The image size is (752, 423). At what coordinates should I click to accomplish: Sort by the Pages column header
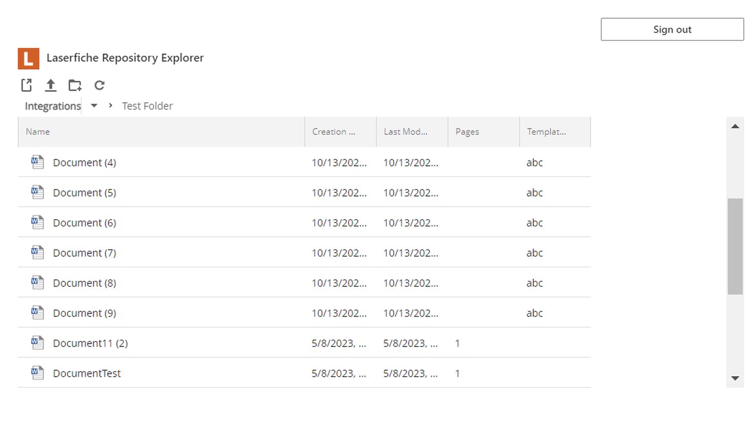coord(467,132)
